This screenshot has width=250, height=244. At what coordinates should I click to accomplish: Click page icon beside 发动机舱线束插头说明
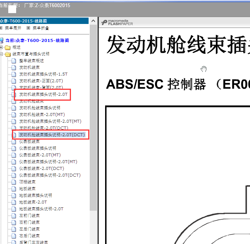click(x=14, y=108)
